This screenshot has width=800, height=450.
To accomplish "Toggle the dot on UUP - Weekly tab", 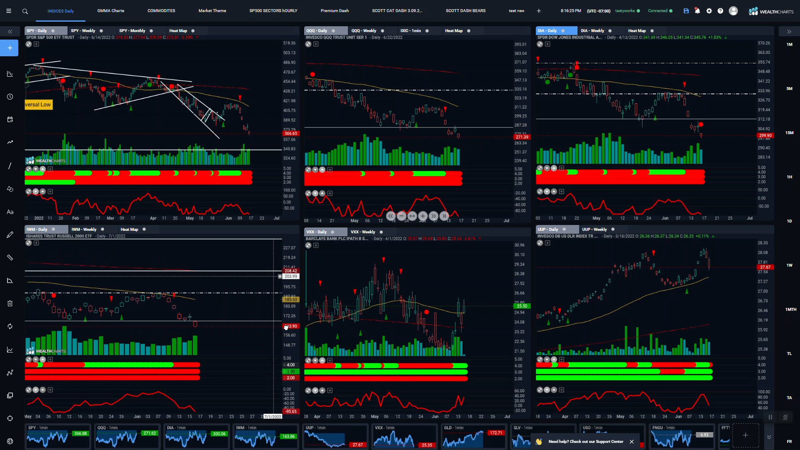I will 613,230.
